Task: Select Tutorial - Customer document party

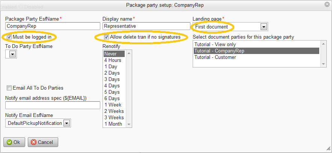Action: 215,57
